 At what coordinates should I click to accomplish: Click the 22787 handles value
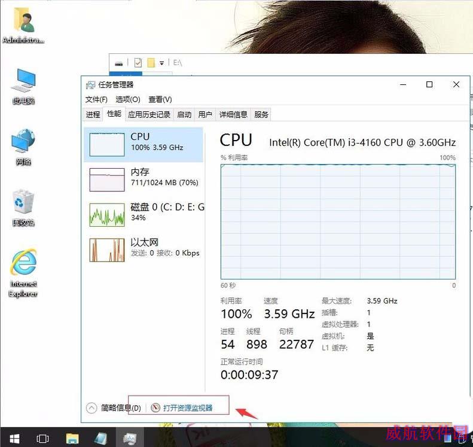(x=297, y=345)
